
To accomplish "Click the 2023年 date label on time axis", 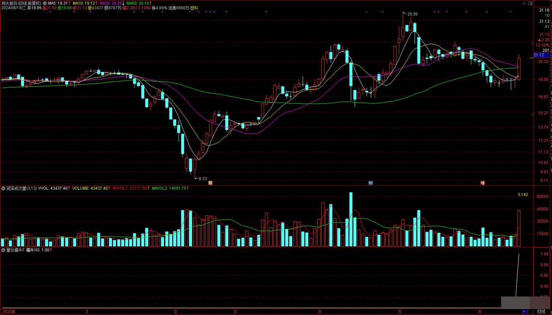I will [8, 311].
